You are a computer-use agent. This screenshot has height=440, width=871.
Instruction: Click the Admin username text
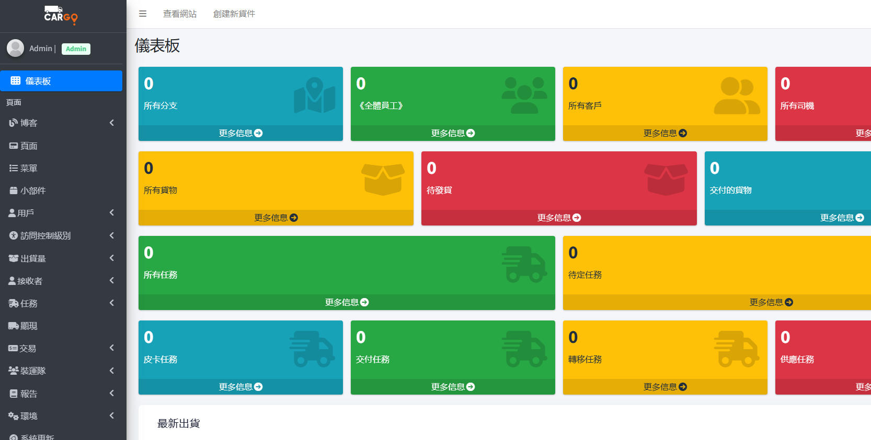(41, 48)
